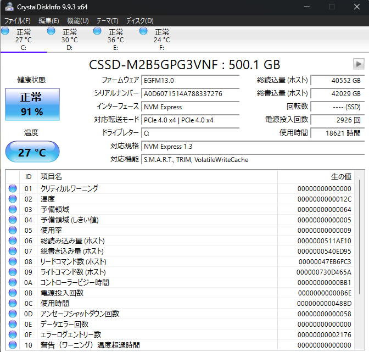Viewport: 369px width, 352px height.
Task: Click status icon of ライトコマンド数 row
Action: tap(13, 272)
